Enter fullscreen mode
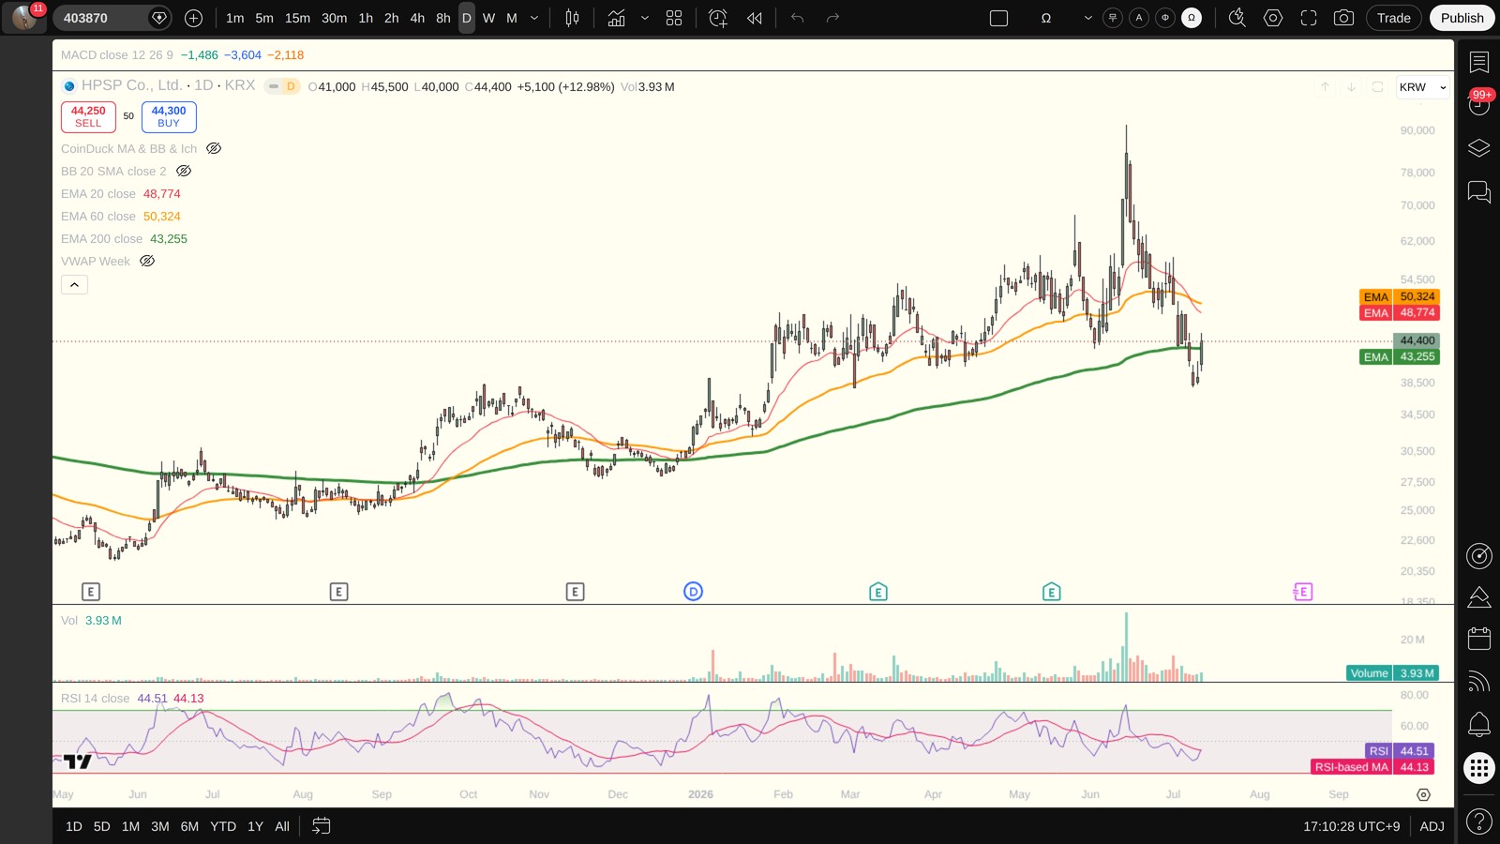 coord(1309,18)
